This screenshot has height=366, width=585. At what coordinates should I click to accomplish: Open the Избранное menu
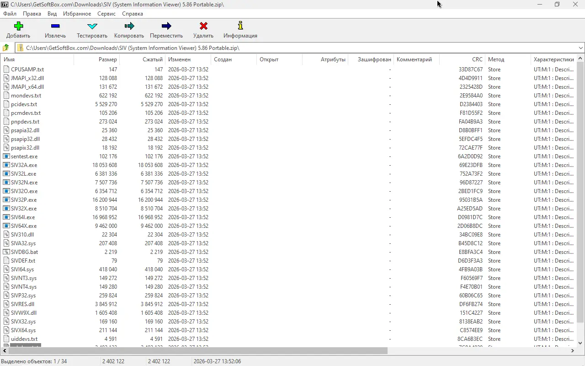tap(77, 14)
